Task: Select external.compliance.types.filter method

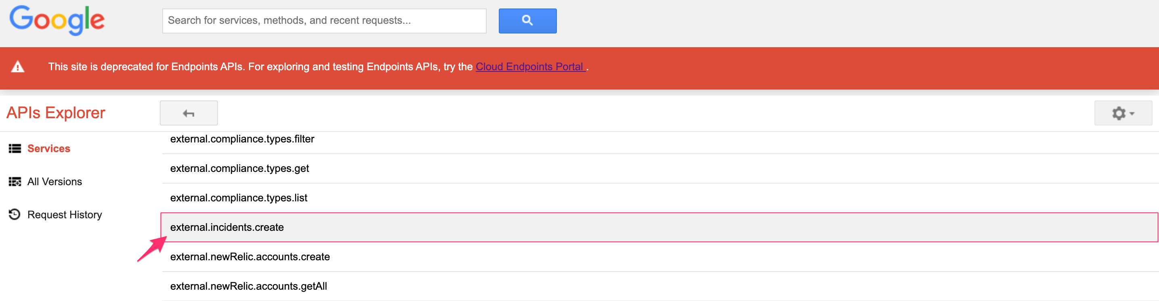Action: point(242,139)
